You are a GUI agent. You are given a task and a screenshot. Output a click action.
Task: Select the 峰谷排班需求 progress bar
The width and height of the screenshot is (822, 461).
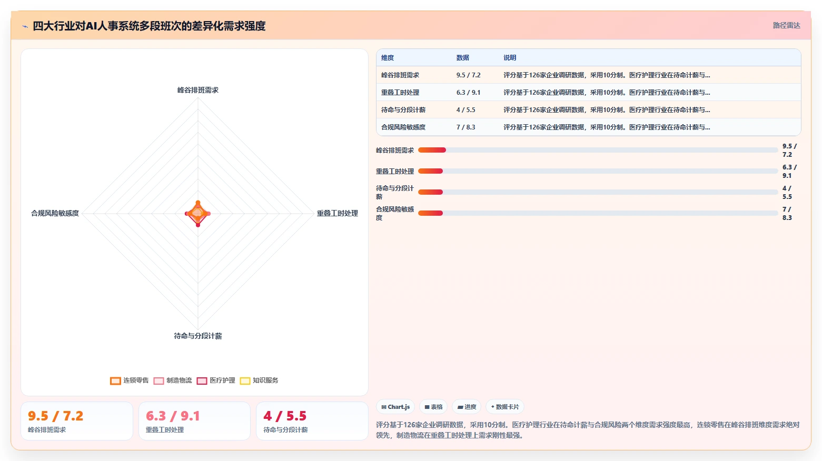coord(598,150)
